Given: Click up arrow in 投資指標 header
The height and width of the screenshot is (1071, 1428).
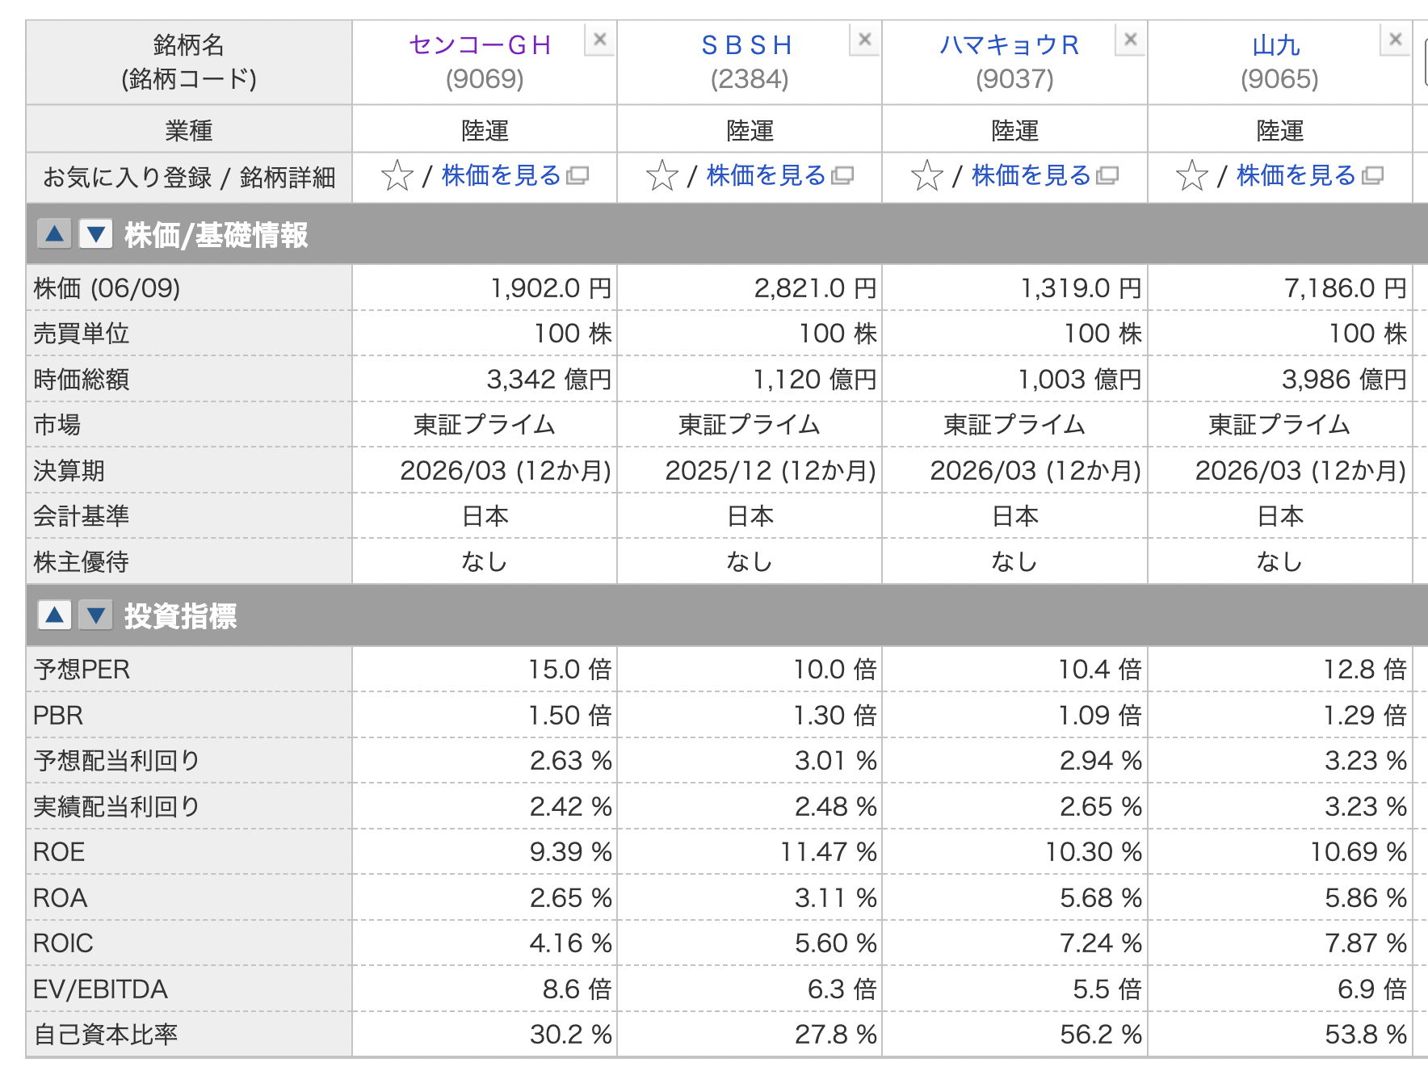Looking at the screenshot, I should coord(54,615).
